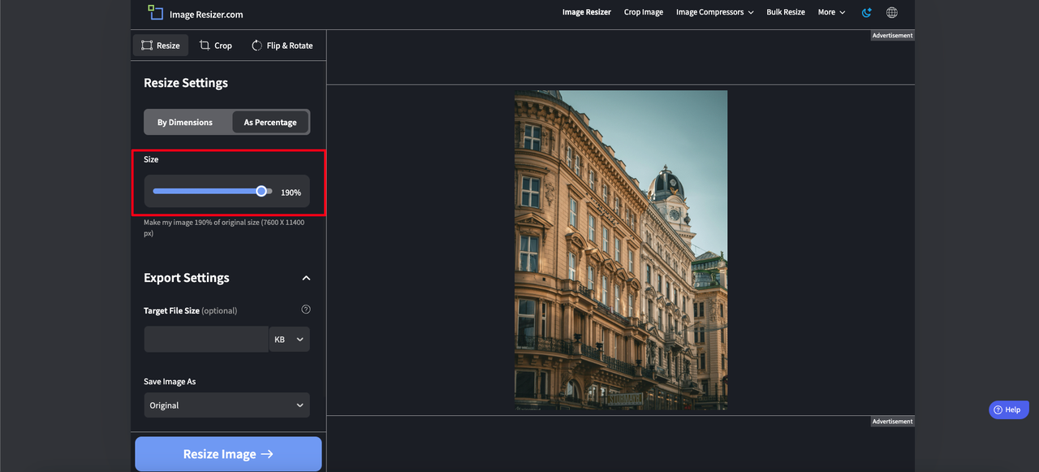The height and width of the screenshot is (472, 1039).
Task: Collapse the Export Settings section
Action: (306, 278)
